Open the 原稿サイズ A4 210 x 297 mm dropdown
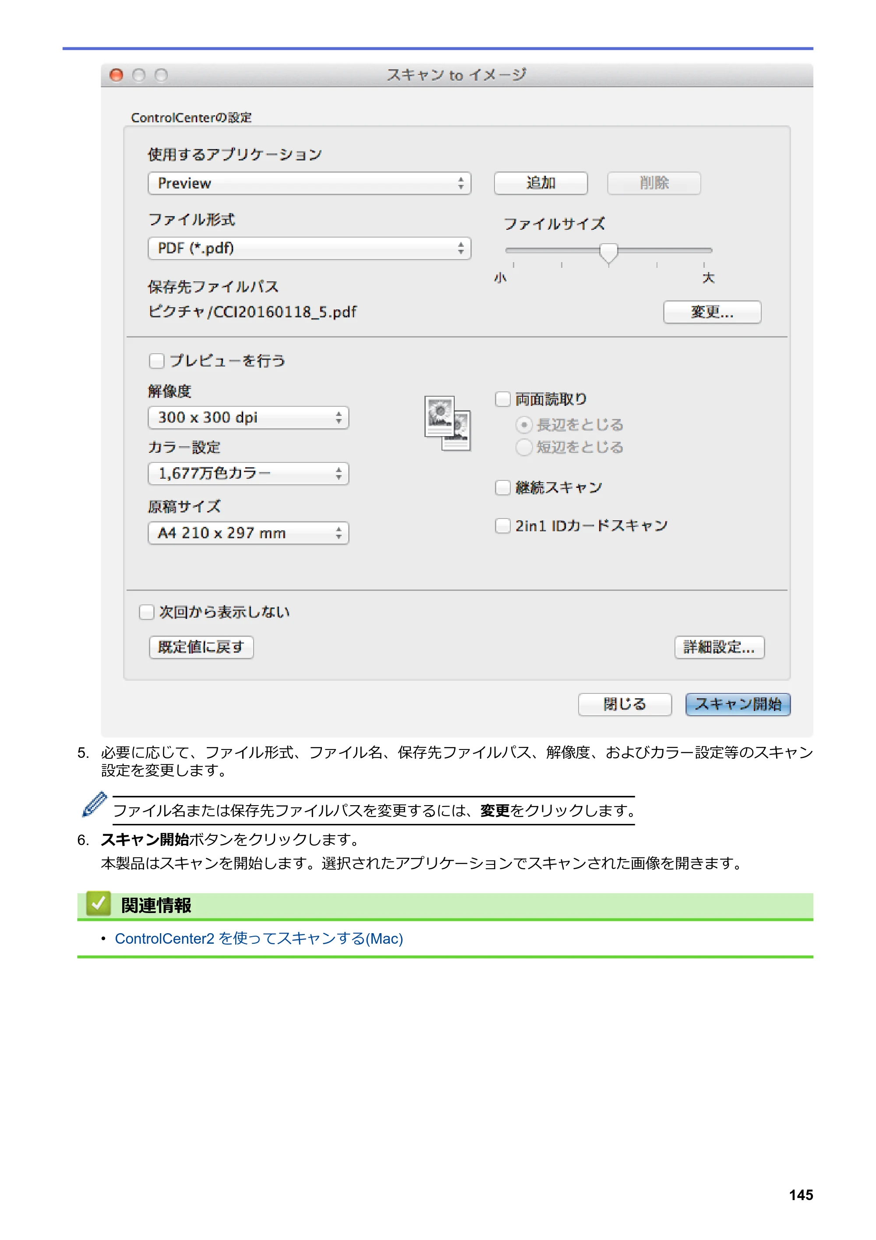 pos(248,533)
